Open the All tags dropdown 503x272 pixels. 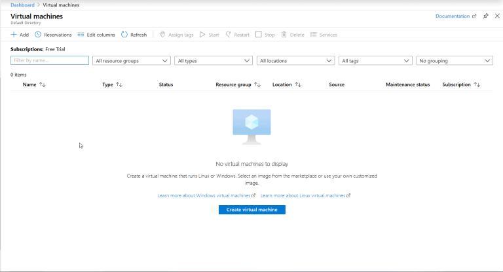point(375,61)
